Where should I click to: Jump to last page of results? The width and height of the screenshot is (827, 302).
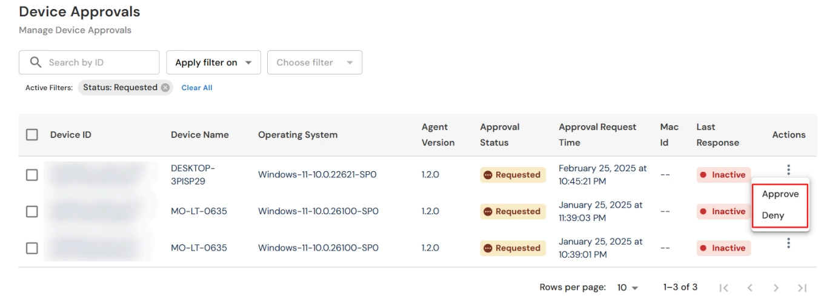click(802, 287)
